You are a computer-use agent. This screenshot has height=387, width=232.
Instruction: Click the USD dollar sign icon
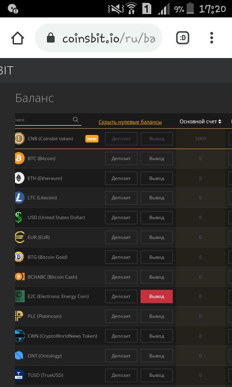(x=18, y=217)
